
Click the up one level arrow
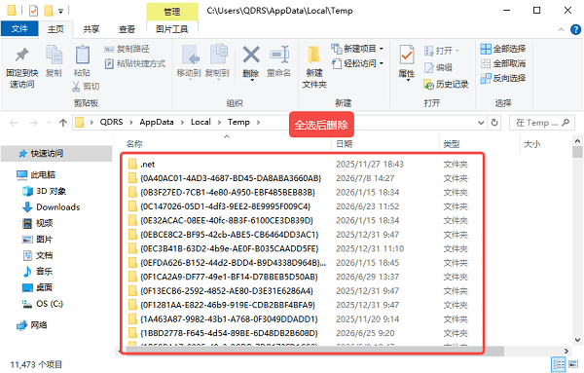(x=63, y=123)
